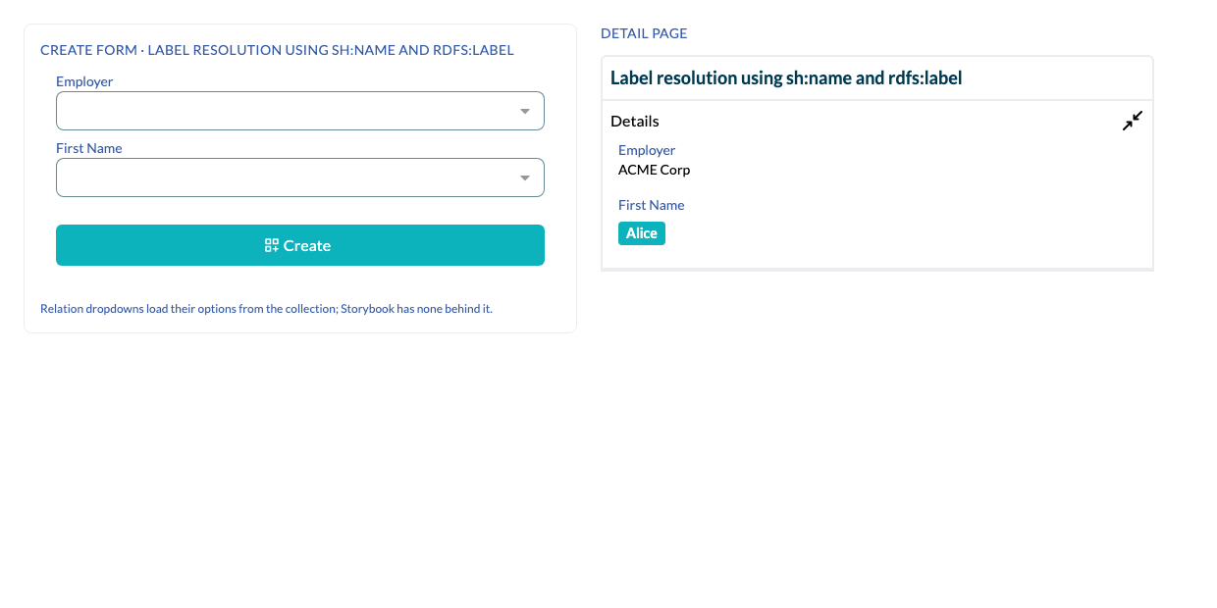Open the Employer dropdown arrow
This screenshot has height=608, width=1217.
525,112
